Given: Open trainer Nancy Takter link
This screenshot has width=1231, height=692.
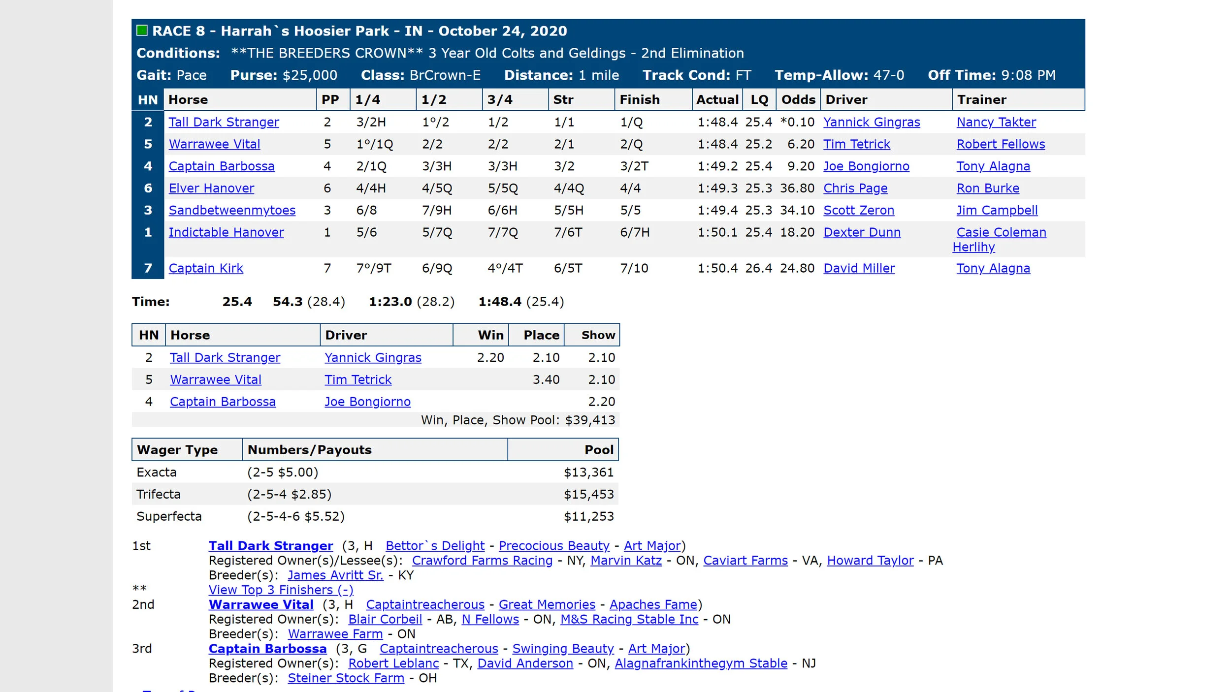Looking at the screenshot, I should pos(996,122).
